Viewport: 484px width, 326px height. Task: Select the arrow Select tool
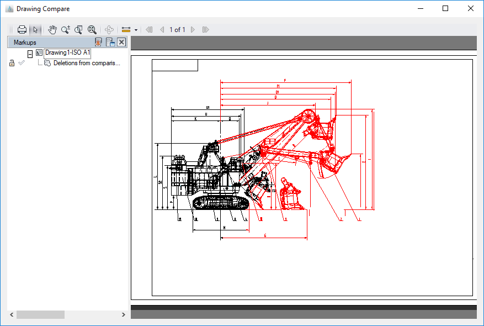click(x=35, y=30)
